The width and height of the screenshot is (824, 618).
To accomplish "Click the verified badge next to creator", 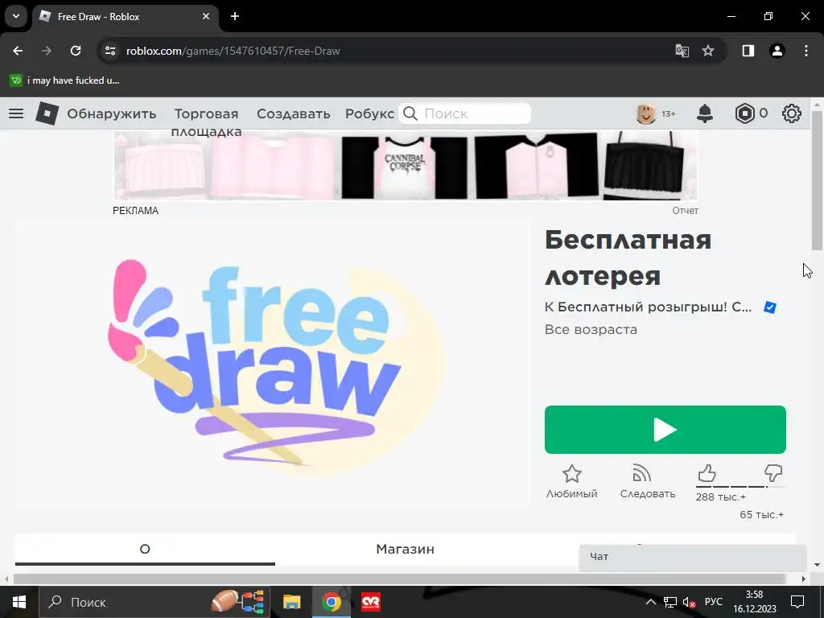I will (x=770, y=307).
